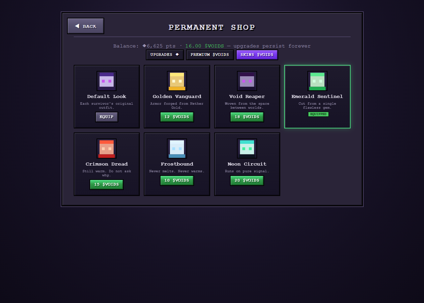
Task: Buy Neon Circuit for 20 $VOIDS
Action: point(247,181)
